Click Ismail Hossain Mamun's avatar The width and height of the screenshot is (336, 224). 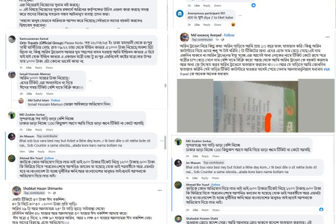click(x=12, y=74)
